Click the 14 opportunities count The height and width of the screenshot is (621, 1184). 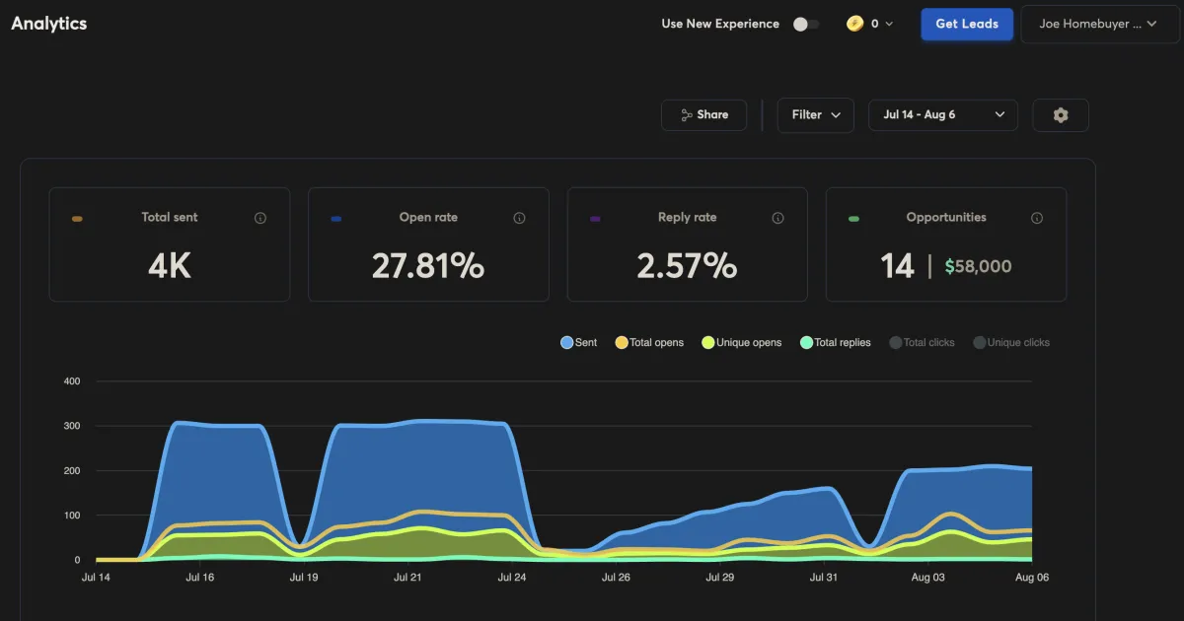tap(898, 266)
